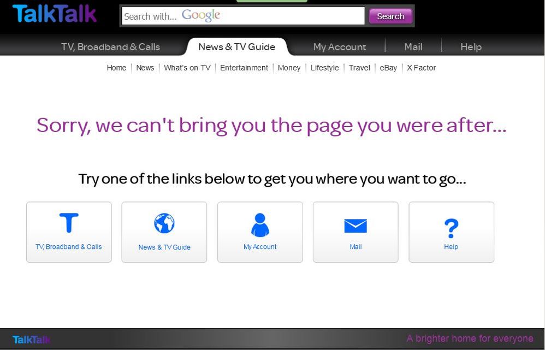Select the News & TV Guide tab
Image resolution: width=545 pixels, height=350 pixels.
coord(236,47)
